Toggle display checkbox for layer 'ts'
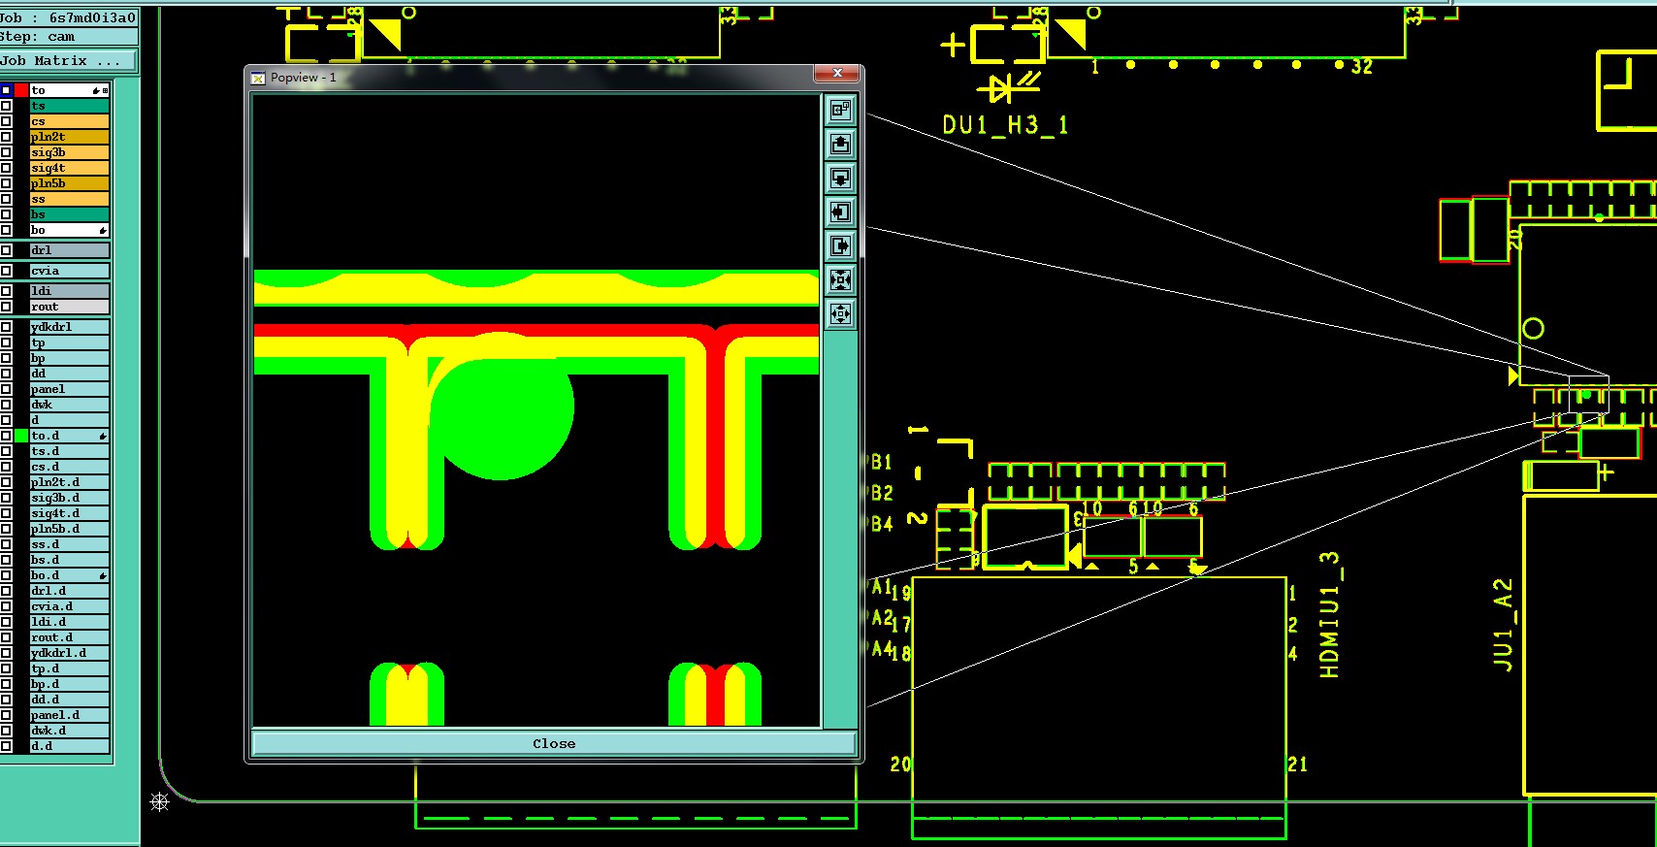The width and height of the screenshot is (1657, 847). pyautogui.click(x=6, y=106)
